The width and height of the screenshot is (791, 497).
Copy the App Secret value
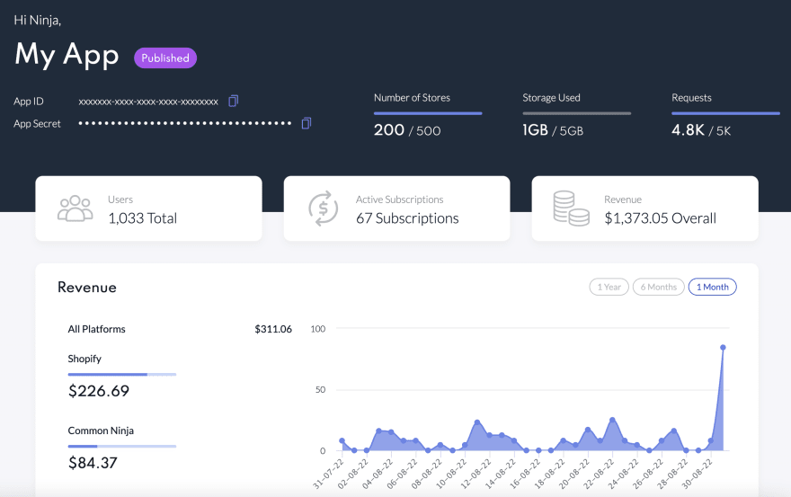coord(307,123)
